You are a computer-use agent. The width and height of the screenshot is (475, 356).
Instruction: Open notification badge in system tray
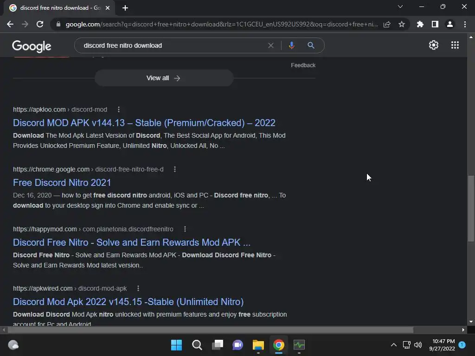462,345
